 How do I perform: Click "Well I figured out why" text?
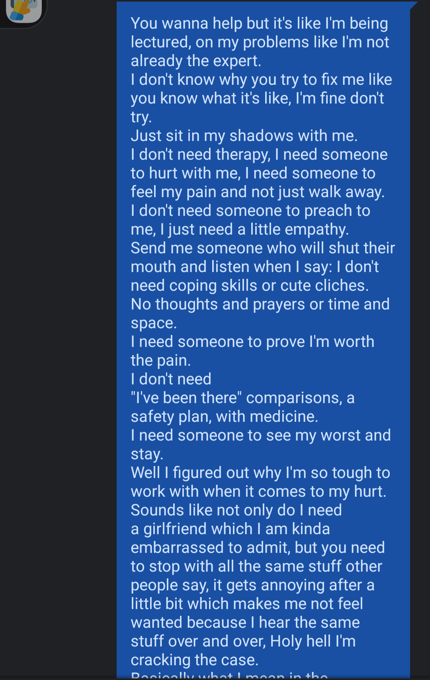[206, 473]
